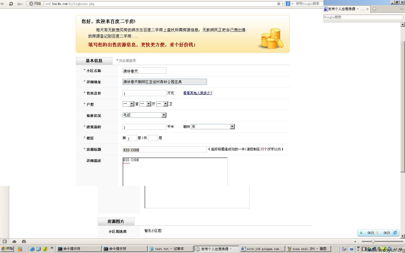This screenshot has width=405, height=253.
Task: Open new tab with plus icon
Action: tap(374, 9)
